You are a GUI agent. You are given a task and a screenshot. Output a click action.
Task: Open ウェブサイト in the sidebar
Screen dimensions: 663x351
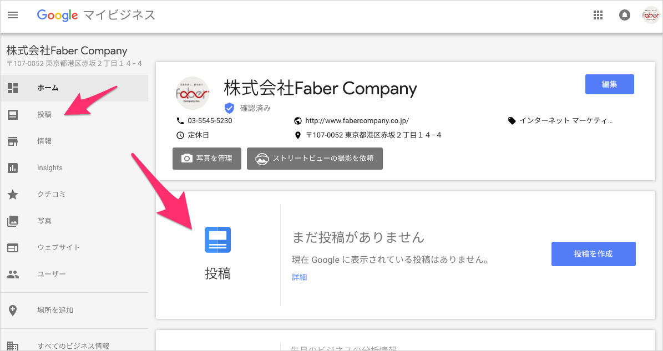click(74, 247)
